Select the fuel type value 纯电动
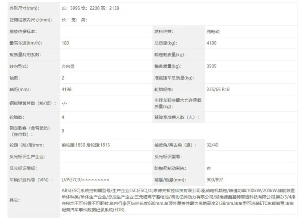Viewport: 300px width, 218px height. click(x=213, y=32)
